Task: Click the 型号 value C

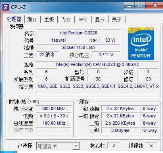Action: tap(98, 72)
